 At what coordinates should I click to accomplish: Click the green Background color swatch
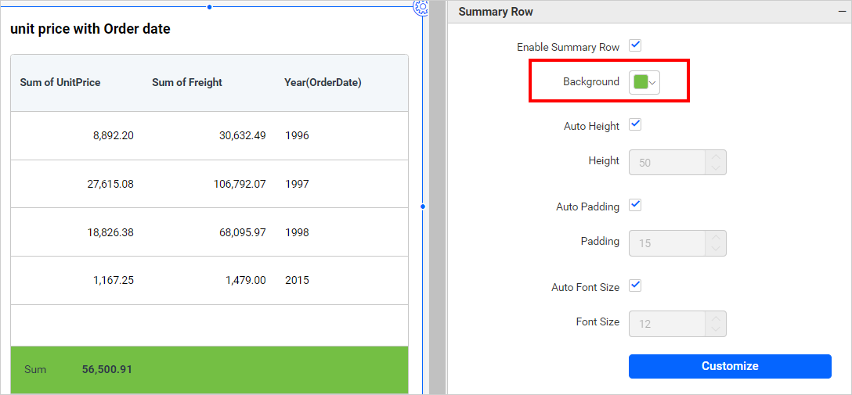(x=640, y=82)
